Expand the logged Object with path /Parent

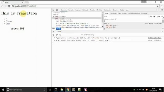tap(55, 38)
